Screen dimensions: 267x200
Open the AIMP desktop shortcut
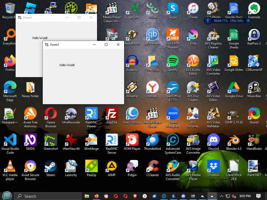pyautogui.click(x=112, y=168)
